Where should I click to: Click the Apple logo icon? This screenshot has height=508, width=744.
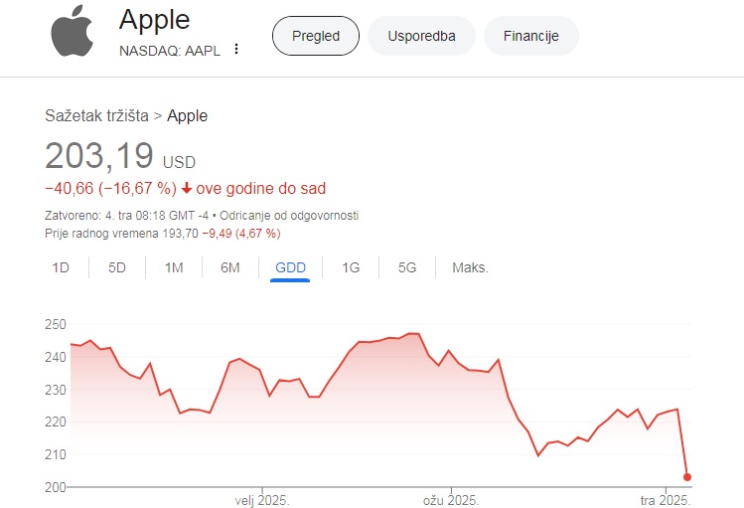pos(72,31)
